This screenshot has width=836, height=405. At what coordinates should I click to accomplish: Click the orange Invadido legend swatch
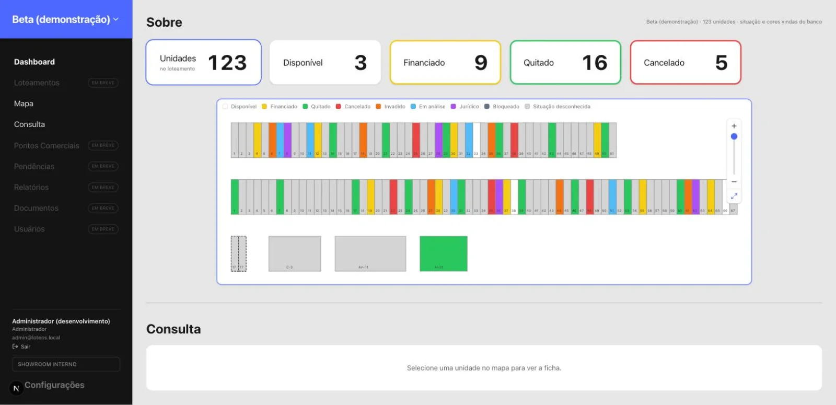(378, 107)
